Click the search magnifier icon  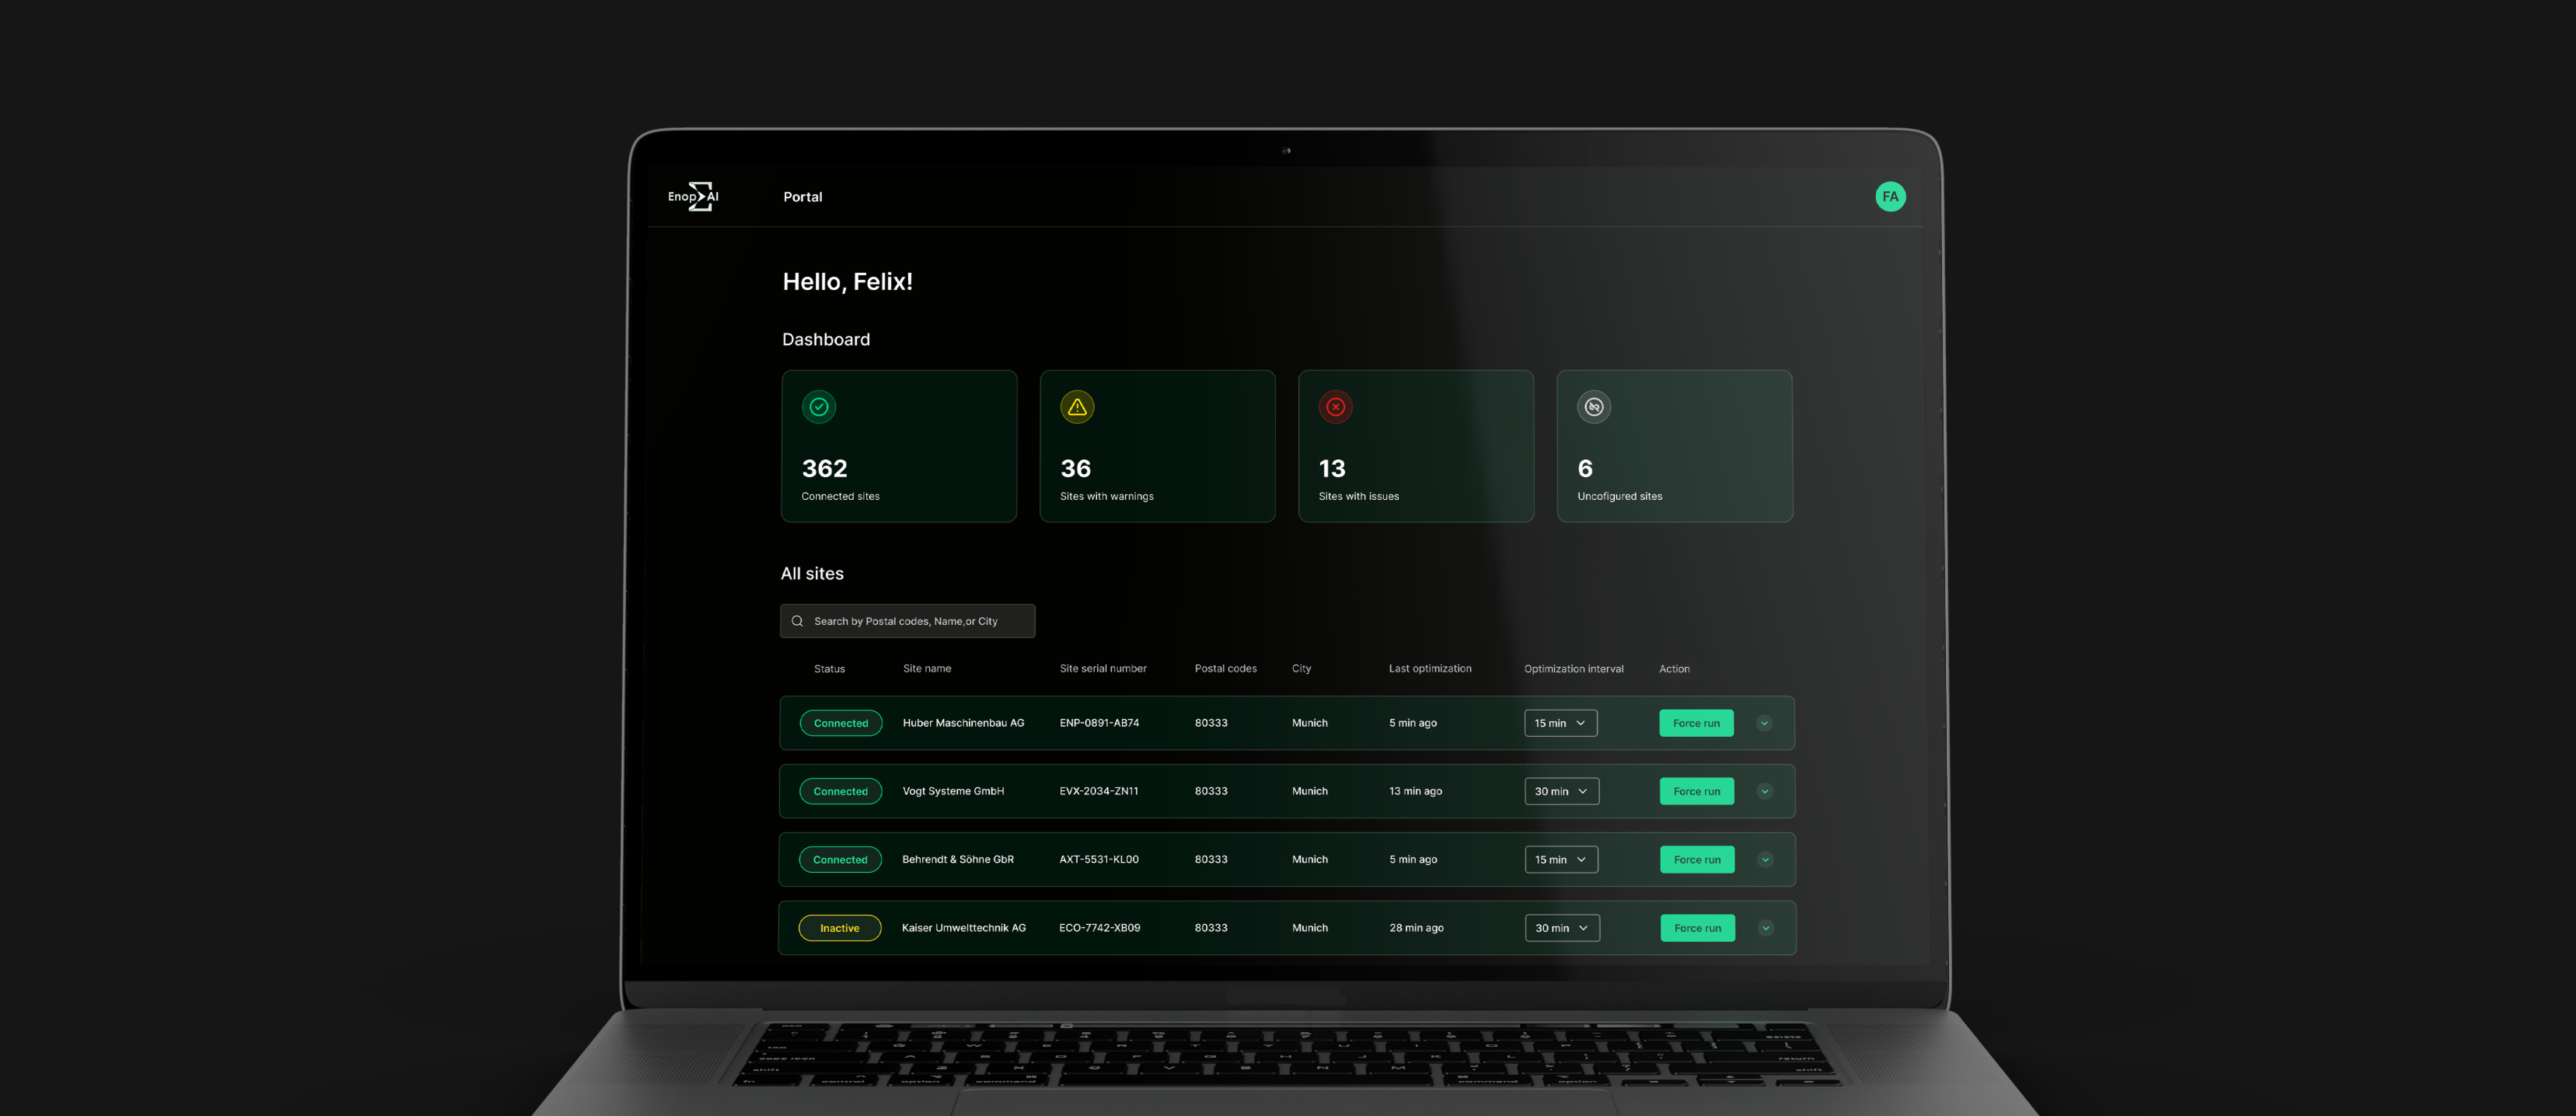(x=797, y=621)
